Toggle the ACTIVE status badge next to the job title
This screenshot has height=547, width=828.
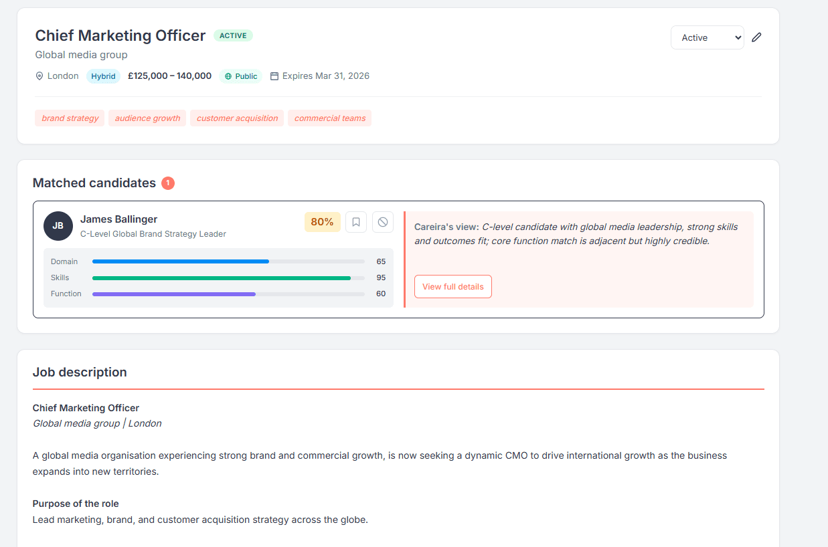pos(233,35)
